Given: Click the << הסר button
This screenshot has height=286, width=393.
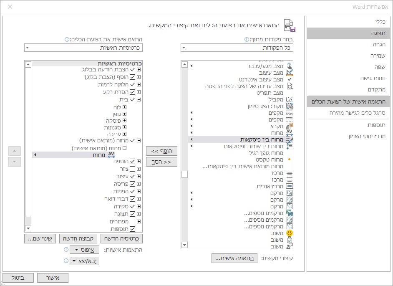Looking at the screenshot, I should pyautogui.click(x=161, y=162).
